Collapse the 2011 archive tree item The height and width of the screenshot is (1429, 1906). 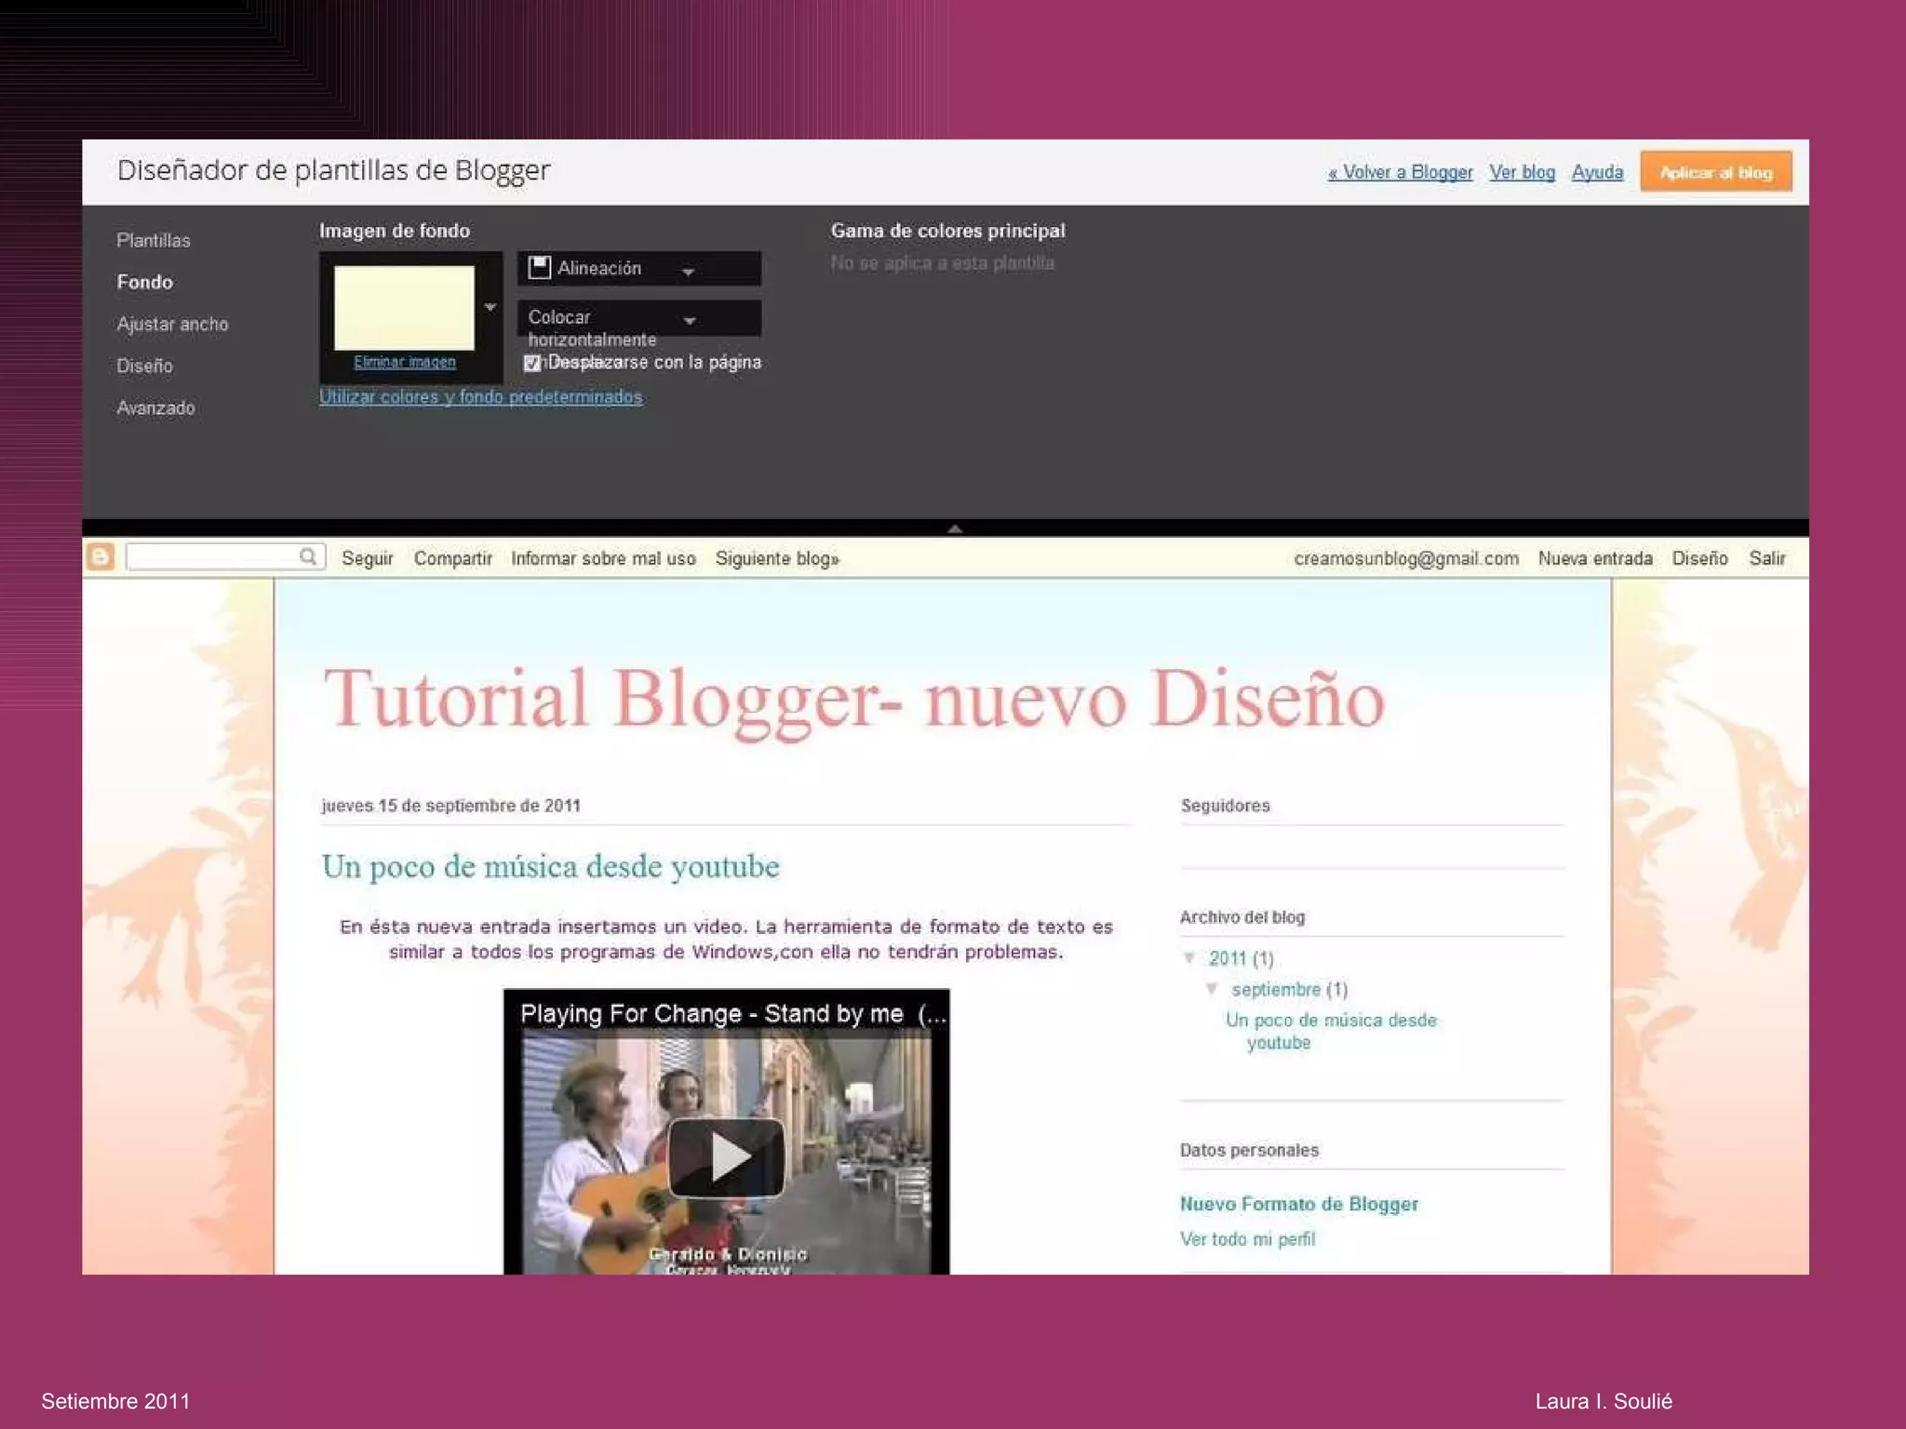click(x=1189, y=957)
